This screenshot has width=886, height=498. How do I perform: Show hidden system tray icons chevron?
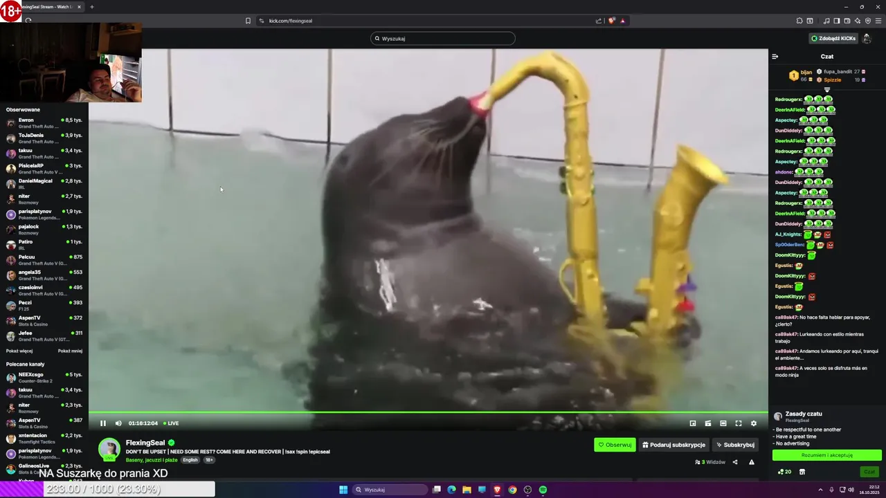(820, 490)
